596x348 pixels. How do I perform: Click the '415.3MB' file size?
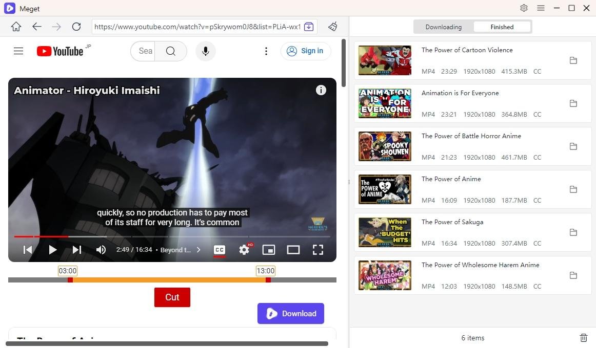pos(514,71)
